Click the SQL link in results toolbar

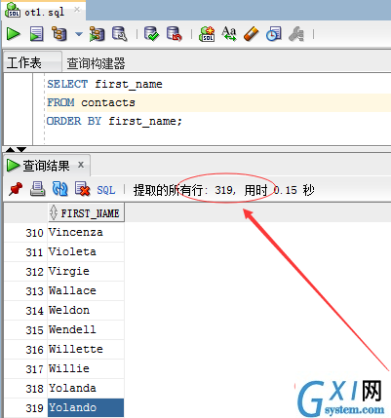(x=106, y=190)
